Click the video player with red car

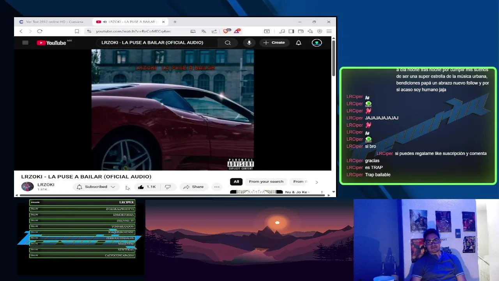coord(173,110)
